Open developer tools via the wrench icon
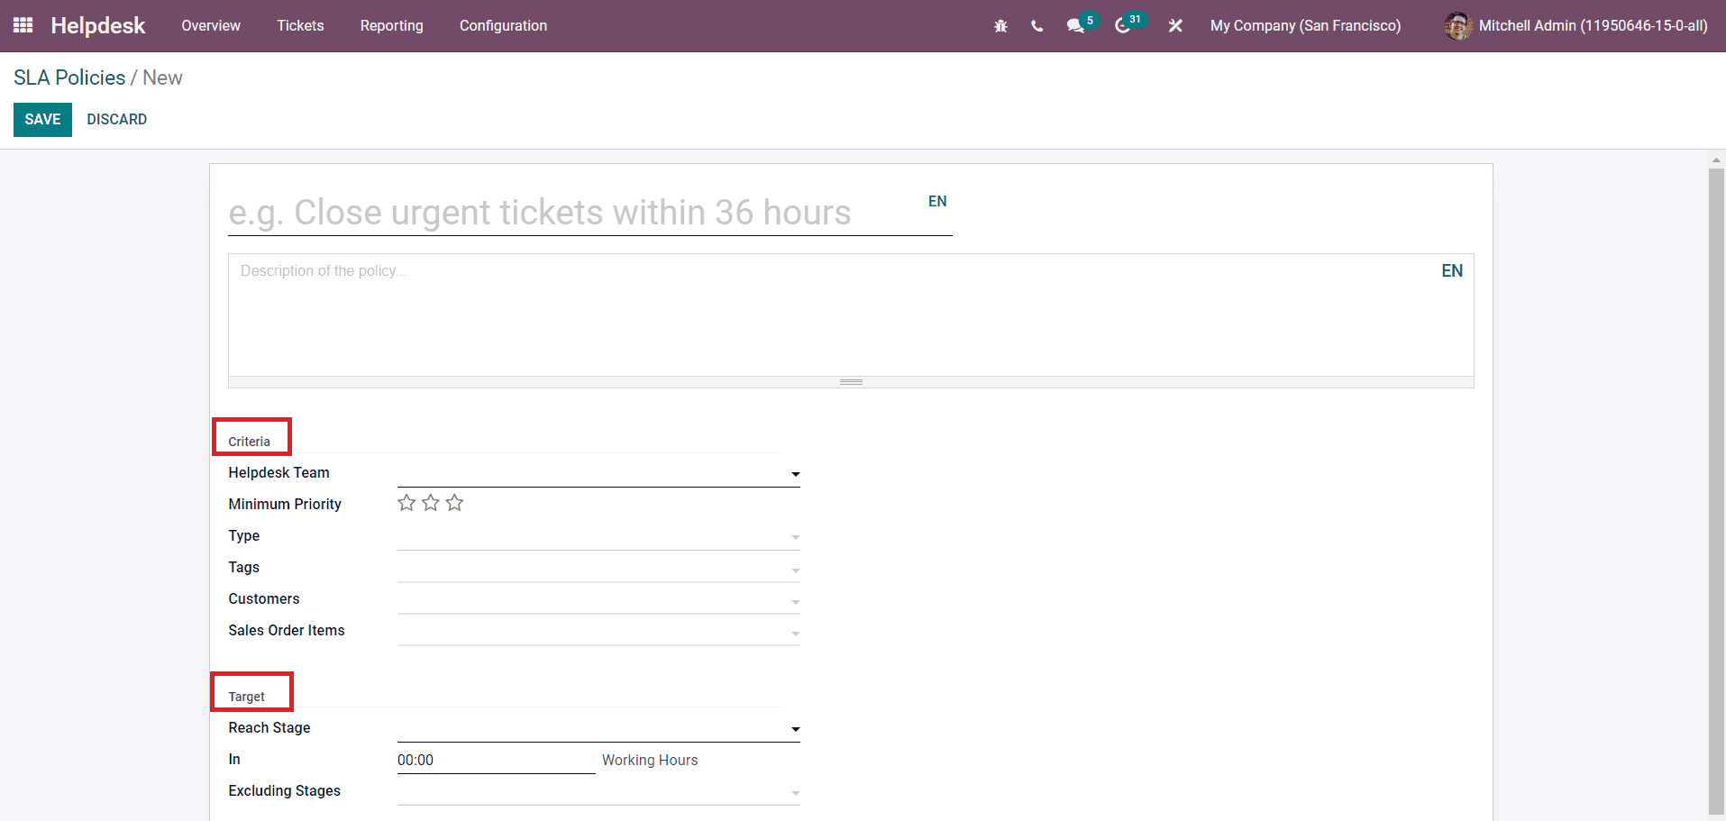This screenshot has width=1726, height=821. coord(1174,25)
